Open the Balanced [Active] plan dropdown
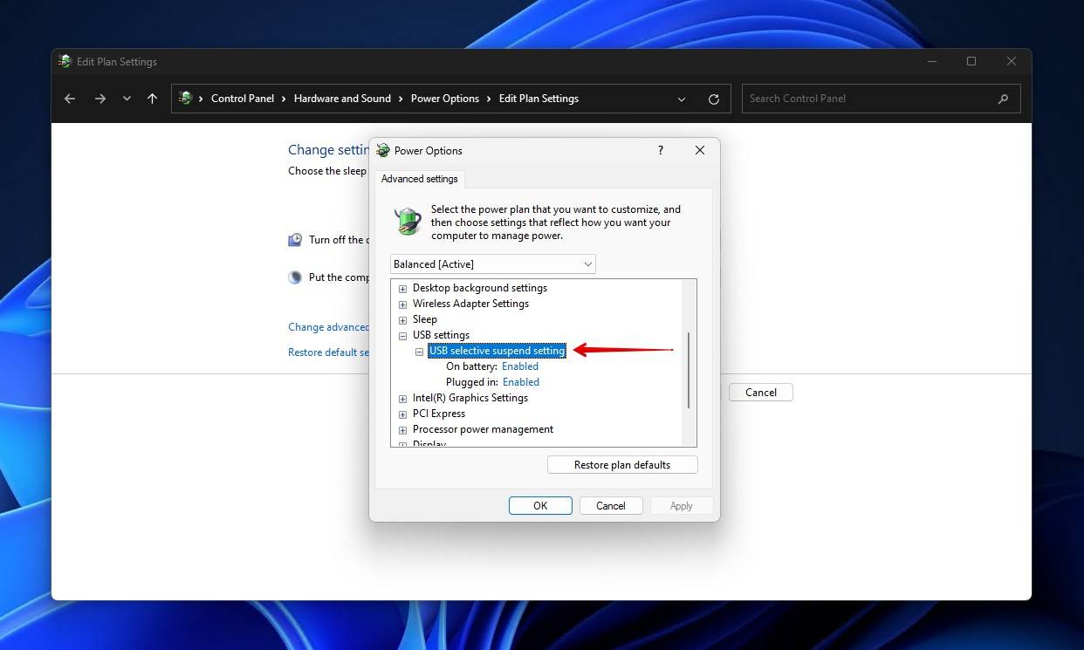Screen dimensions: 1084x650 point(493,263)
